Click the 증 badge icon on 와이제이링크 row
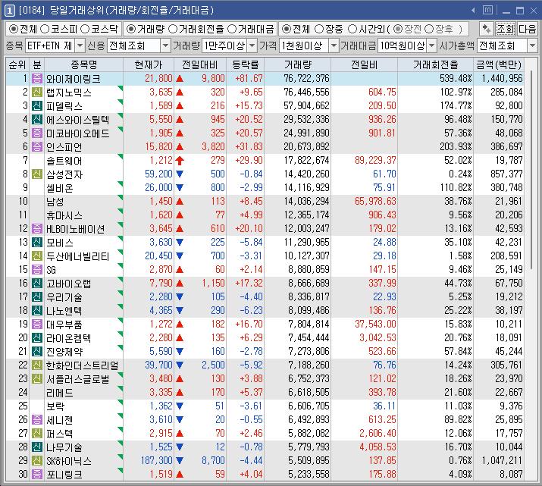This screenshot has height=486, width=542. tap(37, 78)
